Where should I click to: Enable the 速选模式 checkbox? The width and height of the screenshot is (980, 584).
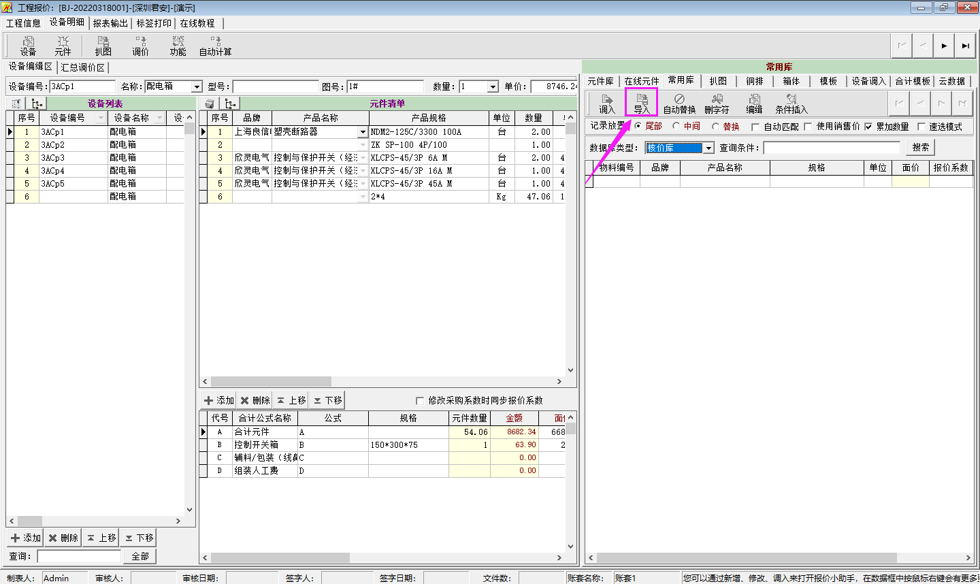pos(921,127)
